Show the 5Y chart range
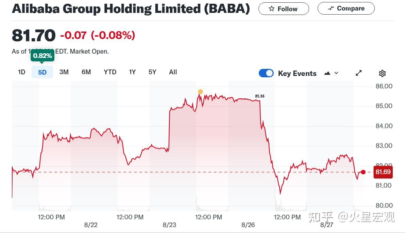Screen dimensions: 405x233 [152, 72]
